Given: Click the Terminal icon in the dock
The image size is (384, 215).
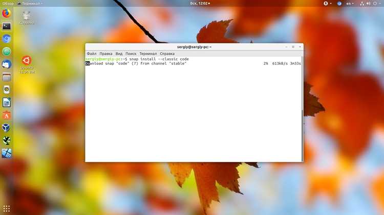Looking at the screenshot, I should [6, 26].
